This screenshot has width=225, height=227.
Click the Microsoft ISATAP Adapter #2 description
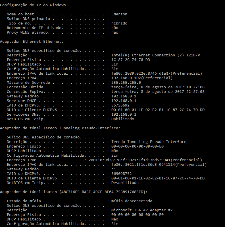pos(142,210)
